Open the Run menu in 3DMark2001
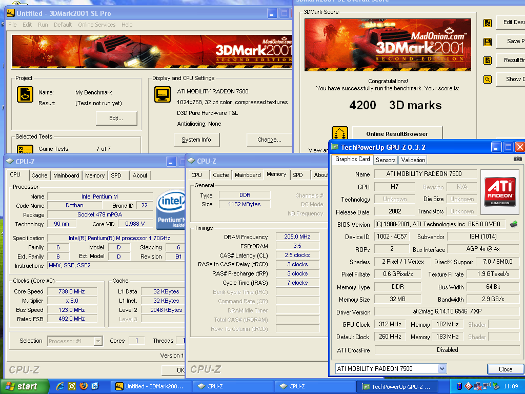The width and height of the screenshot is (525, 394). (43, 25)
